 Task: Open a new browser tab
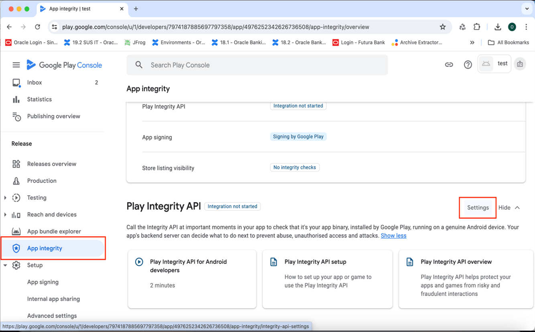coord(136,9)
